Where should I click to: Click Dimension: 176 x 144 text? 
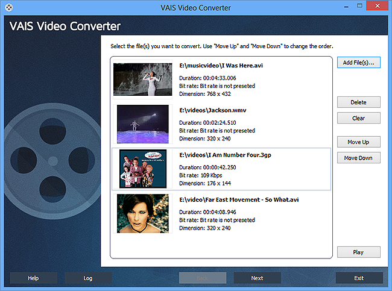click(x=205, y=183)
